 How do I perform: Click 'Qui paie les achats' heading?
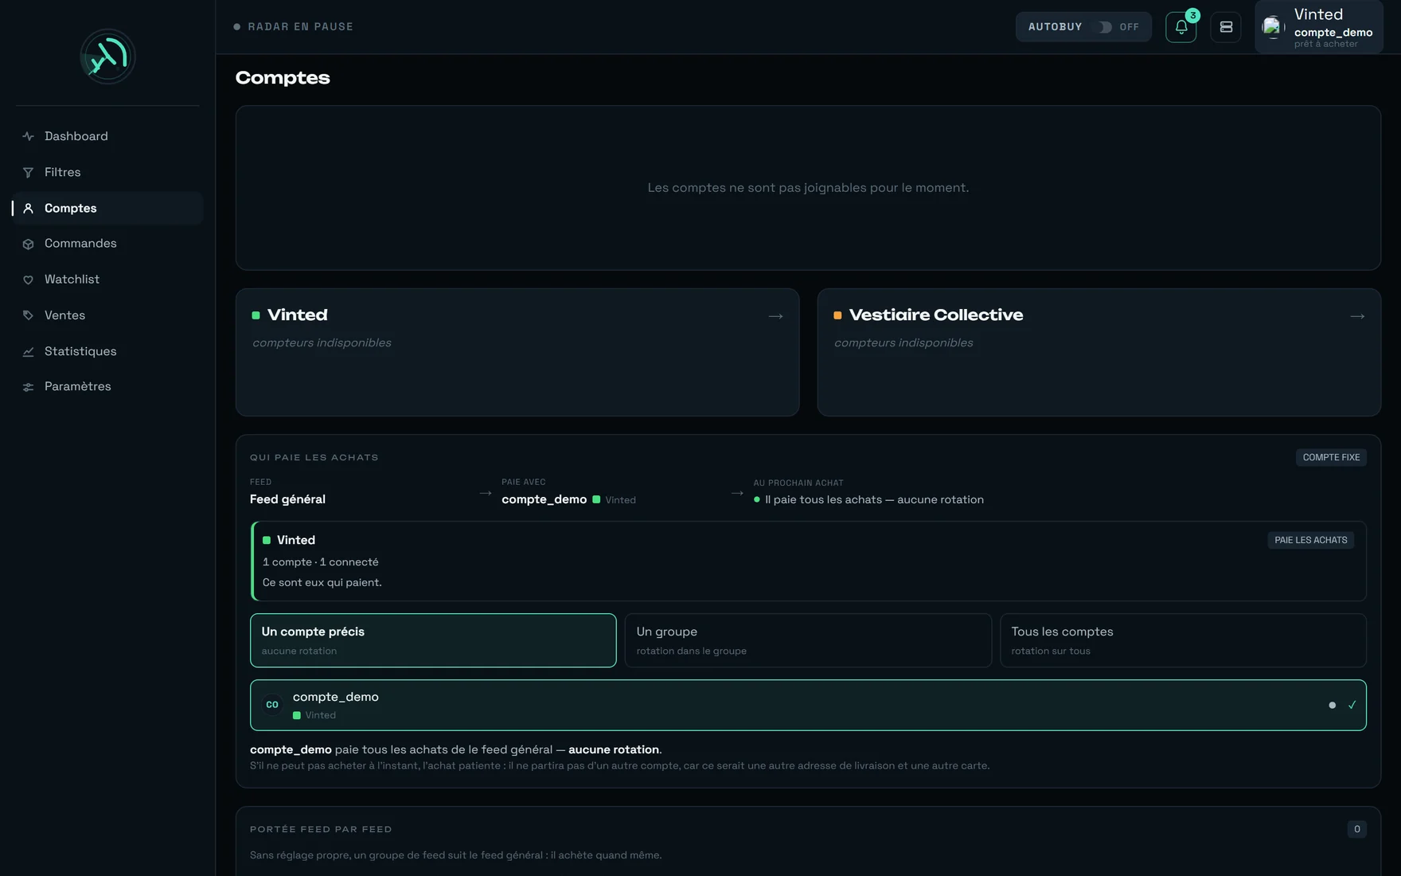coord(314,457)
